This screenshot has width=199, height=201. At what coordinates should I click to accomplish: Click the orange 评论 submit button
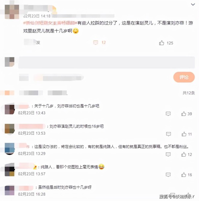184,77
